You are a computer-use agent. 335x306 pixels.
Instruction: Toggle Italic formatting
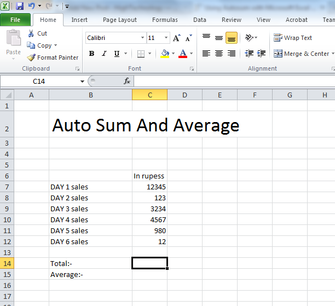tap(104, 54)
